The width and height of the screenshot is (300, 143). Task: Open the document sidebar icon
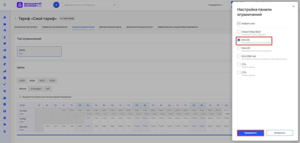click(x=5, y=57)
